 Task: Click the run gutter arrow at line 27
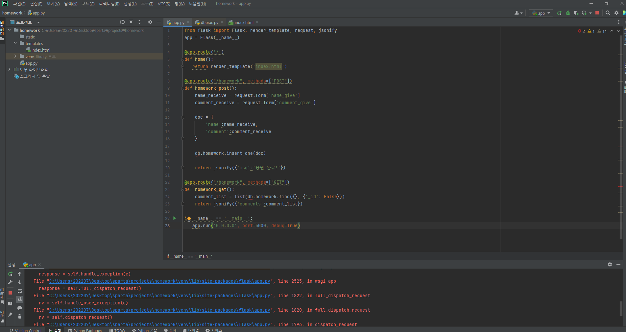tap(175, 218)
